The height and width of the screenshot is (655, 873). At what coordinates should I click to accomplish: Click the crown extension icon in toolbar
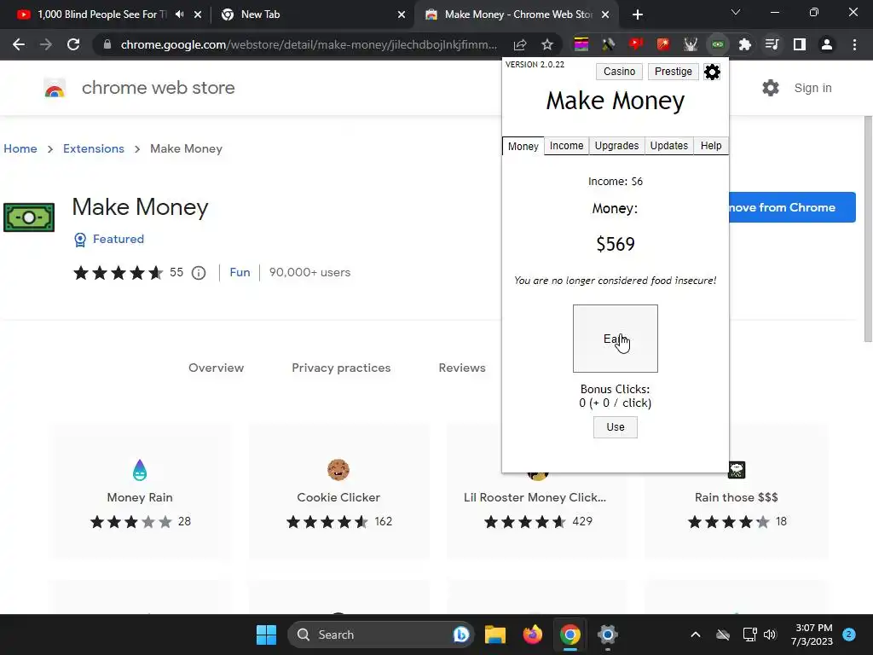click(x=691, y=44)
